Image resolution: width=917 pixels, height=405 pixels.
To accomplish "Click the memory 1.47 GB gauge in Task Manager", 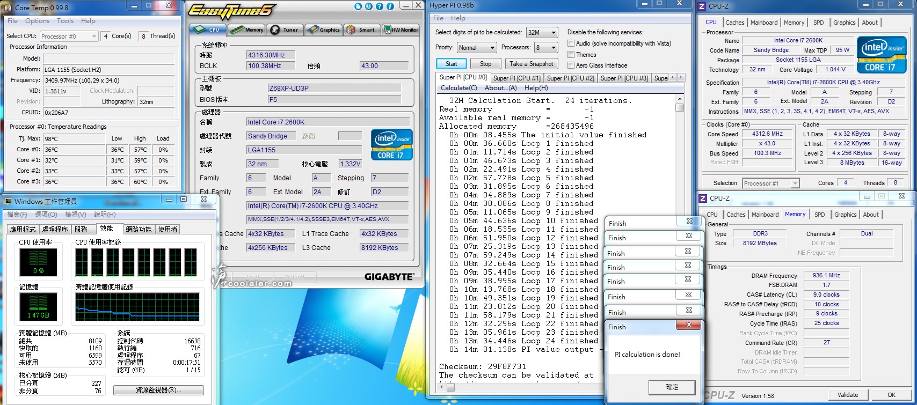I will tap(38, 307).
